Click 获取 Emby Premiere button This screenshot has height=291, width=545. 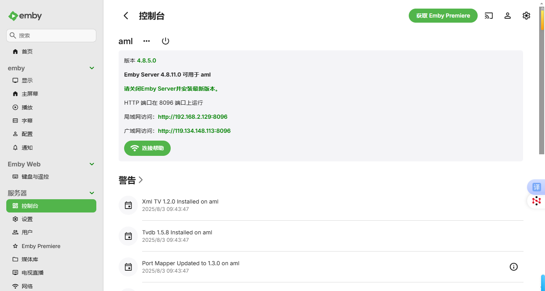tap(443, 16)
